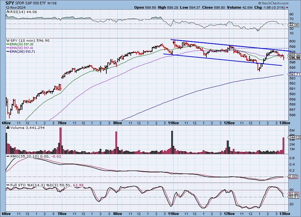The height and width of the screenshot is (217, 301).
Task: Click the black Full STO line swatch
Action: click(8, 185)
